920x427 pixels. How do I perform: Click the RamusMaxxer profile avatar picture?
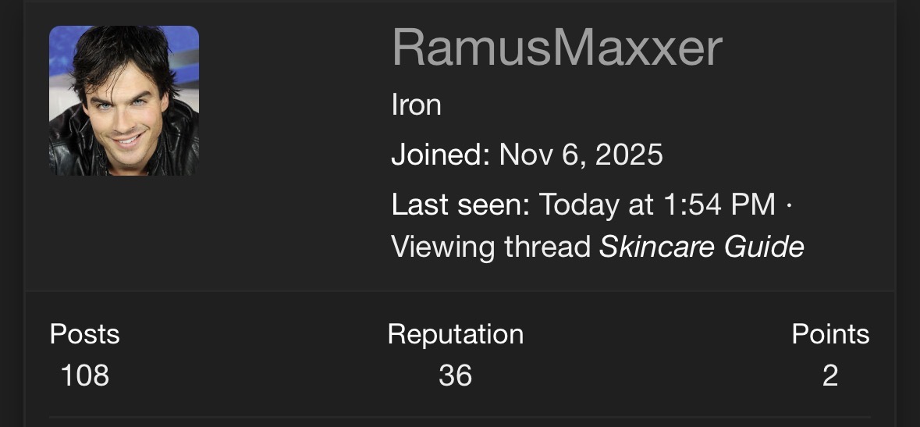point(124,101)
